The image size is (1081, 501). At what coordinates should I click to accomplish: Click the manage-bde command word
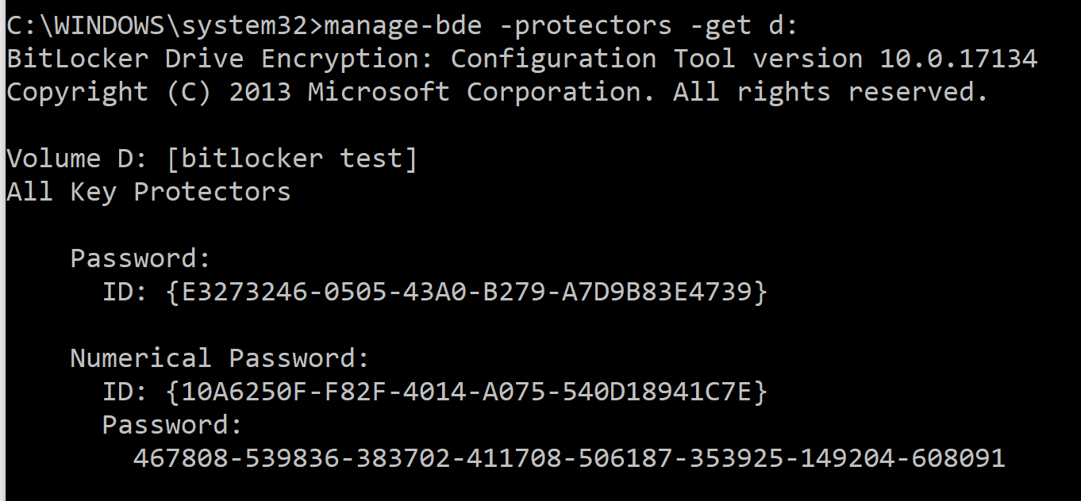tap(402, 25)
